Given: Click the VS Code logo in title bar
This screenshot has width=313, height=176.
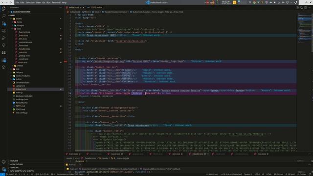Looking at the screenshot, I should click(148, 2).
